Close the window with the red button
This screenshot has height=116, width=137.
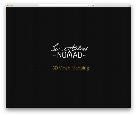[8, 5]
